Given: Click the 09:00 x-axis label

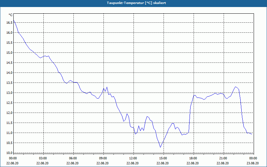Looking at the screenshot, I should [103, 158].
